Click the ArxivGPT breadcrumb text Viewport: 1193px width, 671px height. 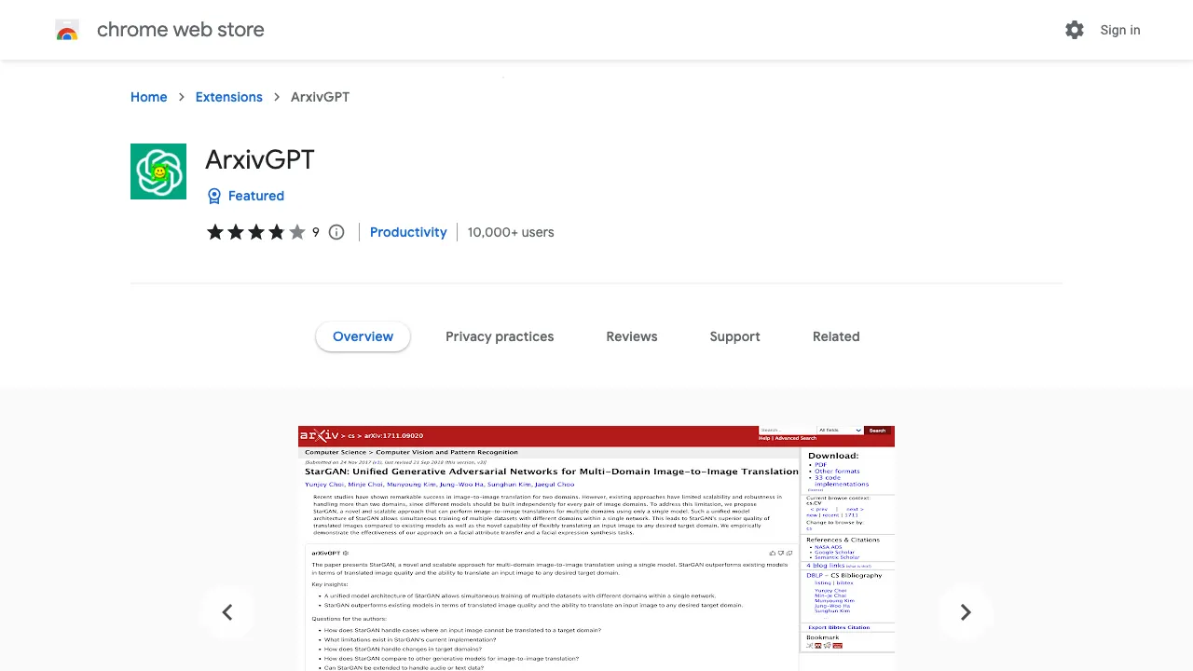[x=321, y=97]
